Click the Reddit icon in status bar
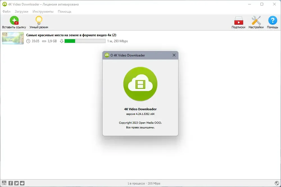This screenshot has width=281, height=187. [22, 183]
